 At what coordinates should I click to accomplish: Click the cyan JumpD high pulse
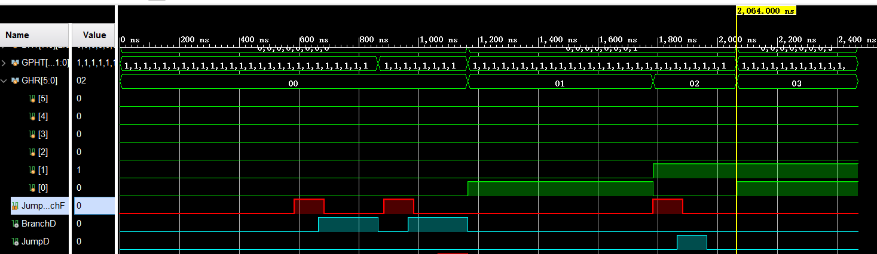[x=692, y=241]
